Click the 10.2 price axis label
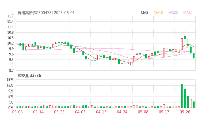198x118 pixels. pos(10,43)
